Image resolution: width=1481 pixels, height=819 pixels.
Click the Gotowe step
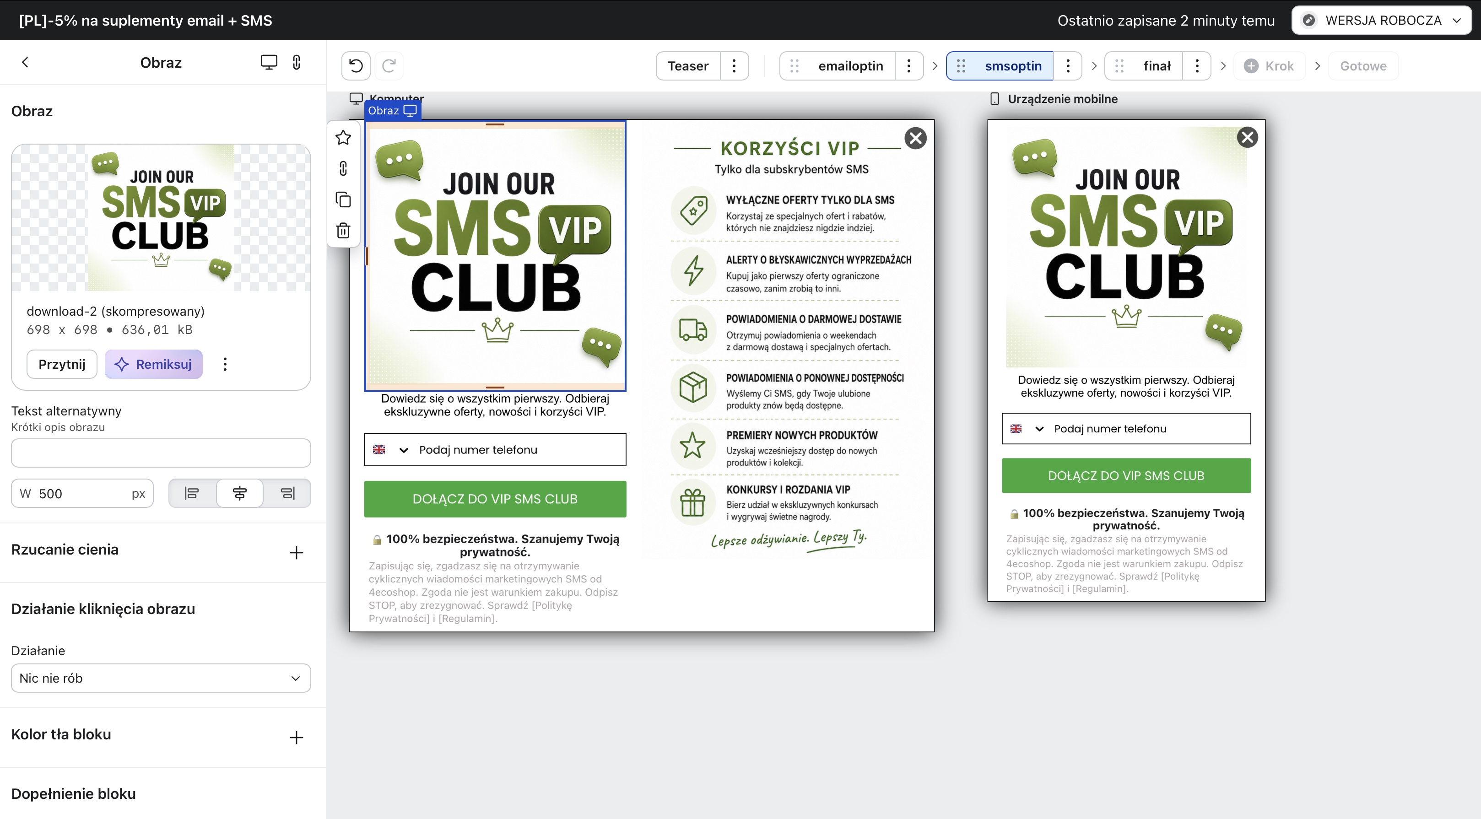pos(1363,65)
